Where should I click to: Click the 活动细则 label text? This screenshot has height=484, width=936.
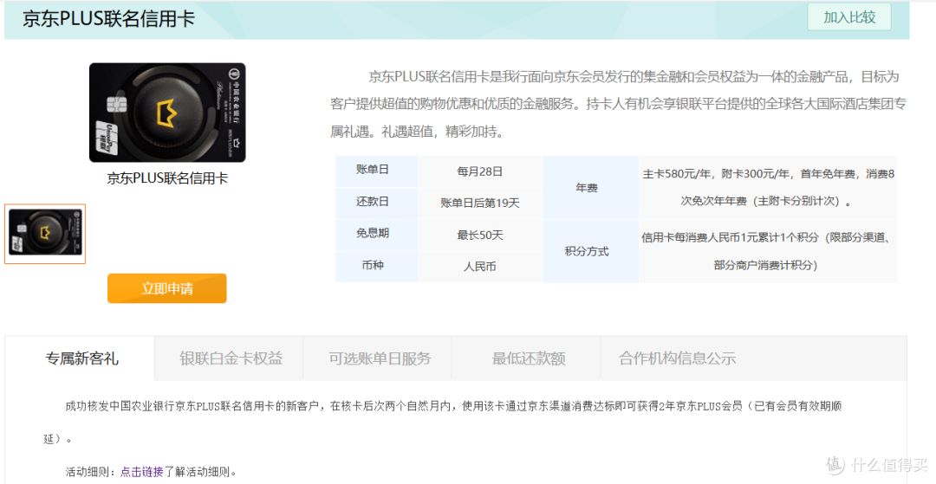(x=89, y=472)
